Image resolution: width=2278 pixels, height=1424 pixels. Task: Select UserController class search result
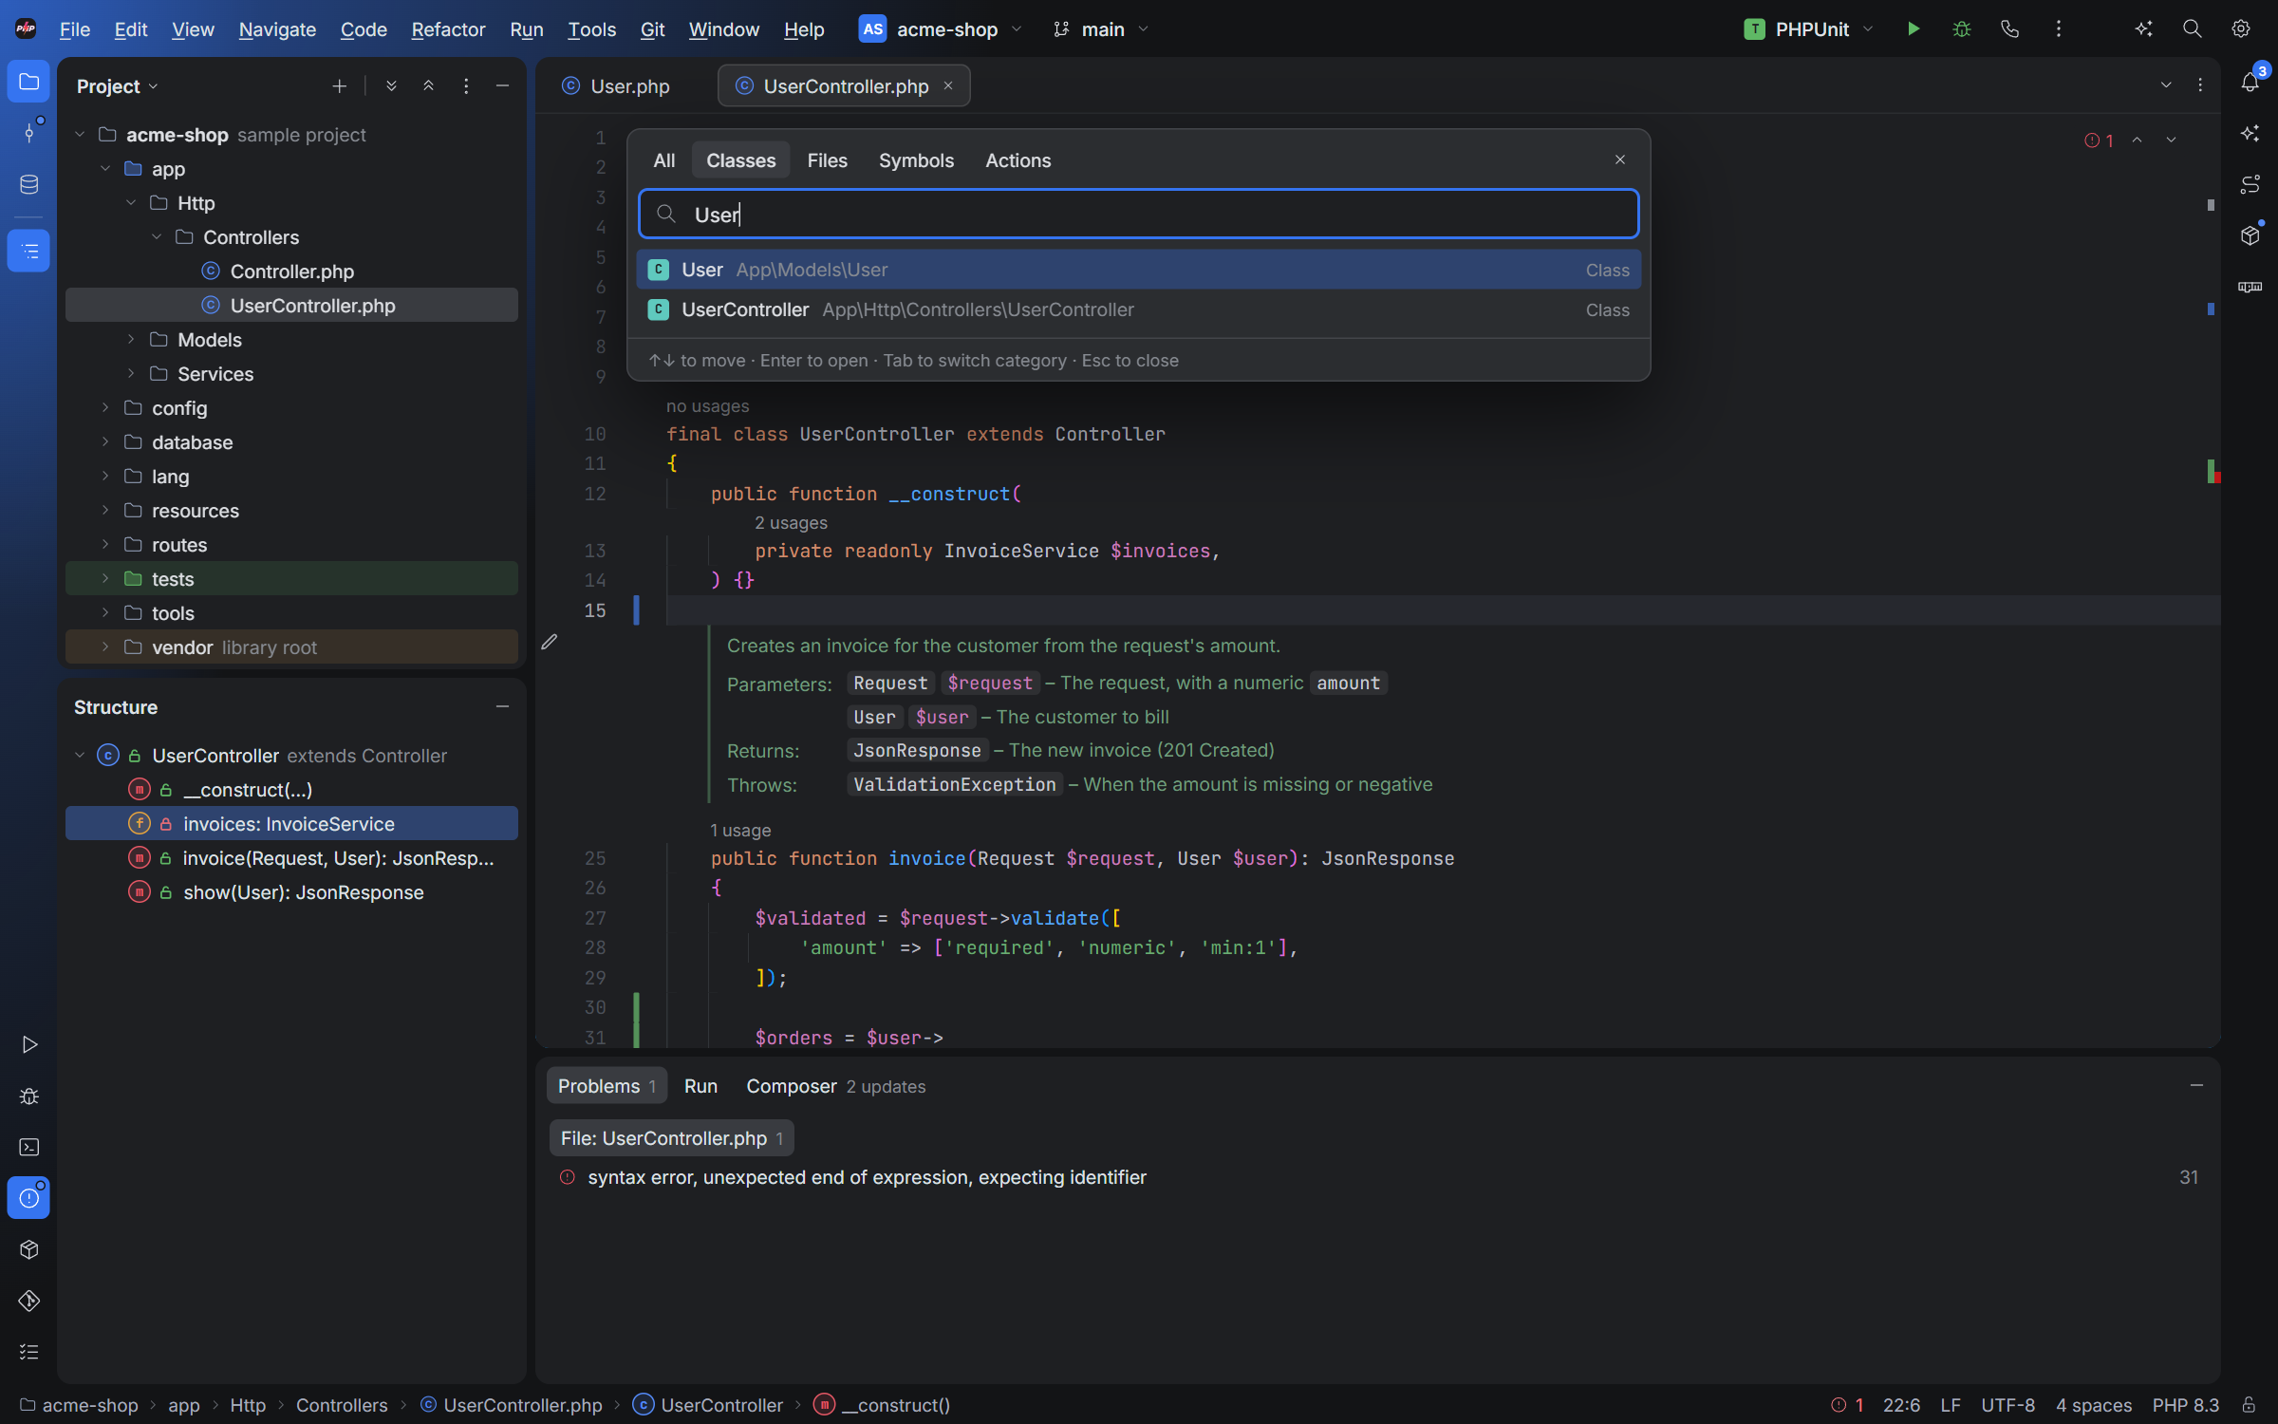point(1138,309)
